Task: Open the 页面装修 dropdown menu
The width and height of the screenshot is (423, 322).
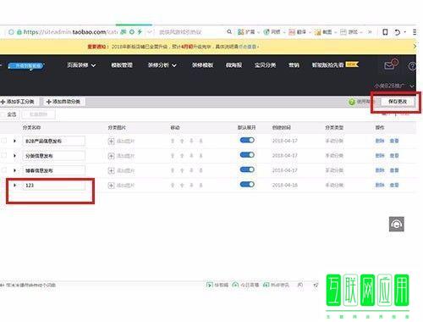Action: tap(81, 65)
